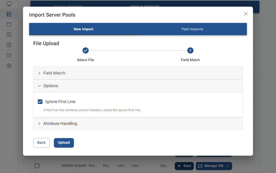Viewport: 276px width, 173px height.
Task: Open the desktop monitor sidebar icon
Action: click(9, 4)
